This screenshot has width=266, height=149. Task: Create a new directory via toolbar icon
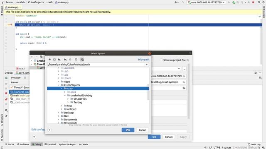coord(65,60)
